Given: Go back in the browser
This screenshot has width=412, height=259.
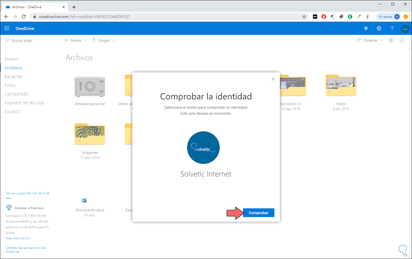Looking at the screenshot, I should 6,17.
